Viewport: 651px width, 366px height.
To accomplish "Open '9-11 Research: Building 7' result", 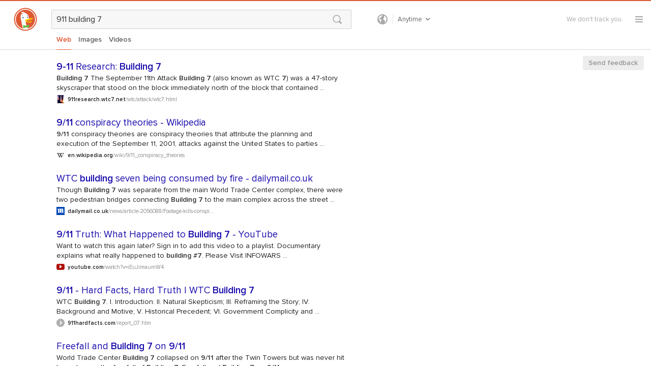I will [x=109, y=67].
